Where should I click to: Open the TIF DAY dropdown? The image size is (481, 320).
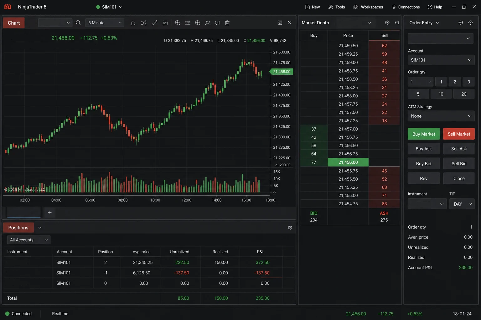(x=462, y=204)
